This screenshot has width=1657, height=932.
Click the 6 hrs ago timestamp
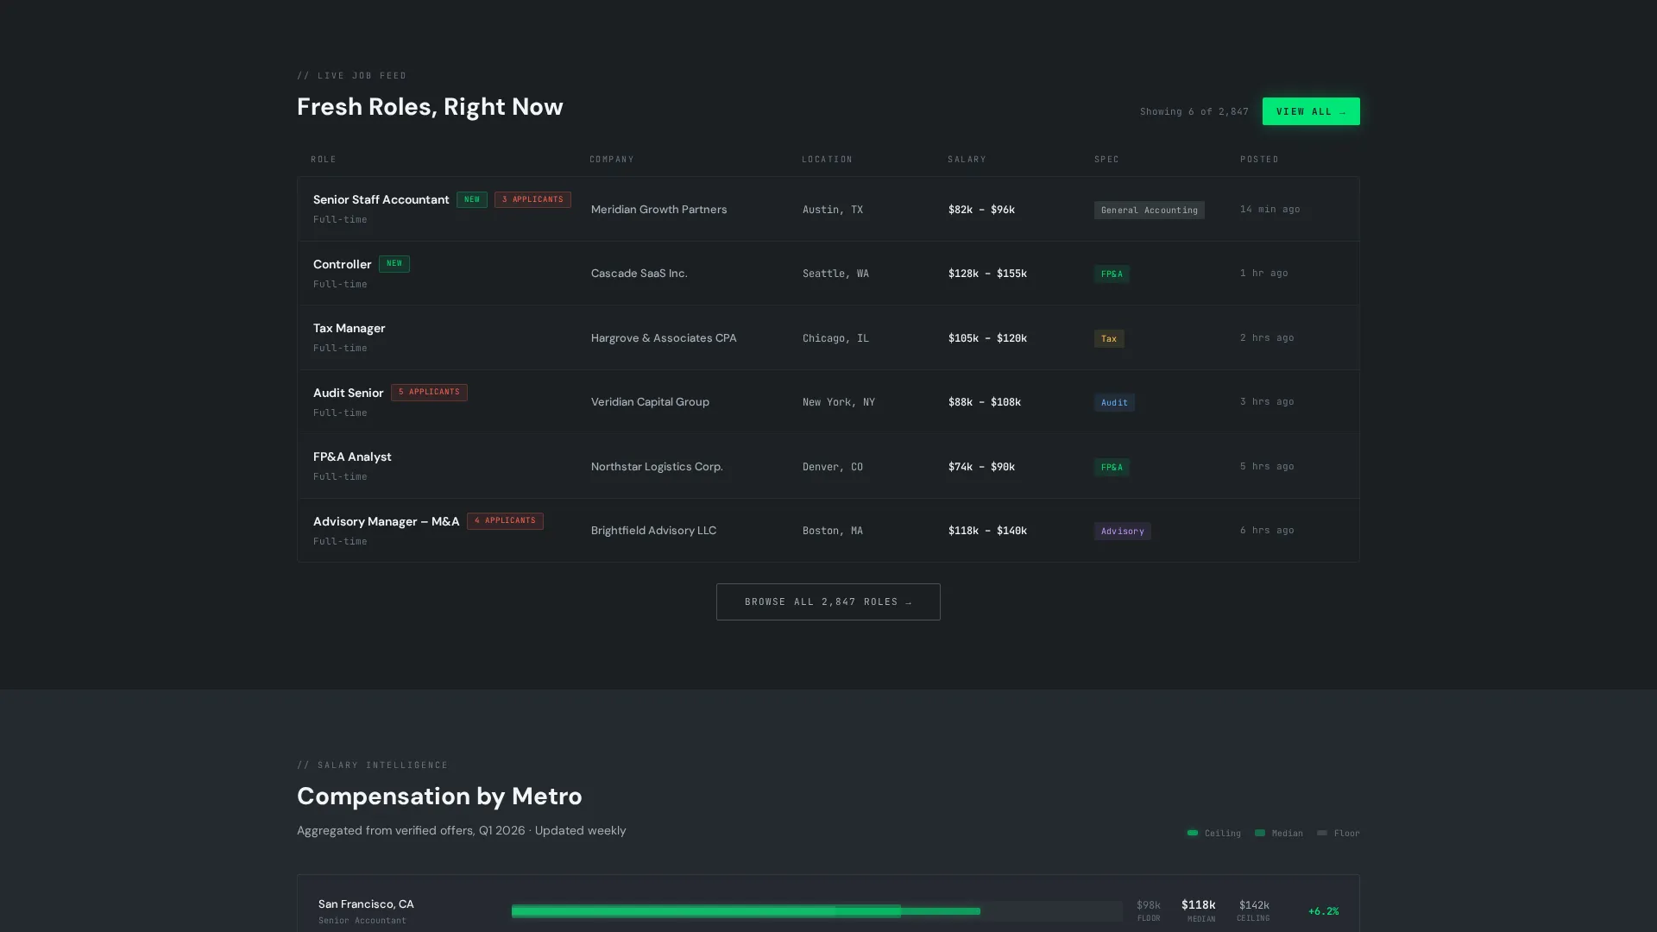pyautogui.click(x=1267, y=530)
